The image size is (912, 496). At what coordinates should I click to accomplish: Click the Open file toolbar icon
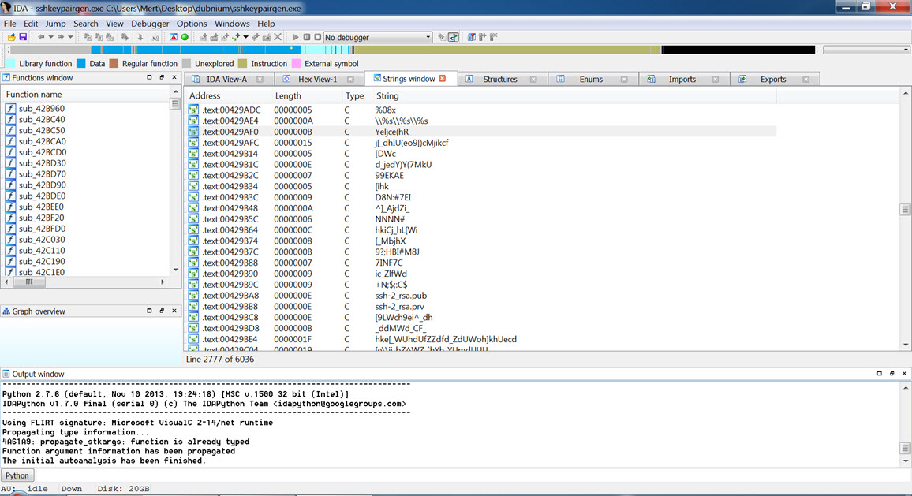pyautogui.click(x=12, y=37)
